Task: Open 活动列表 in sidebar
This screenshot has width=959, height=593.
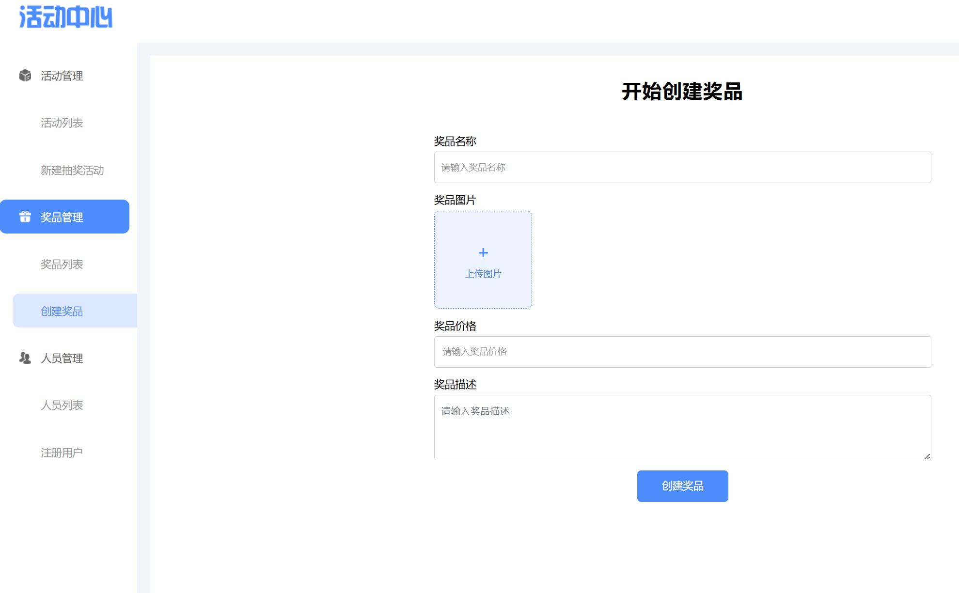Action: click(62, 123)
